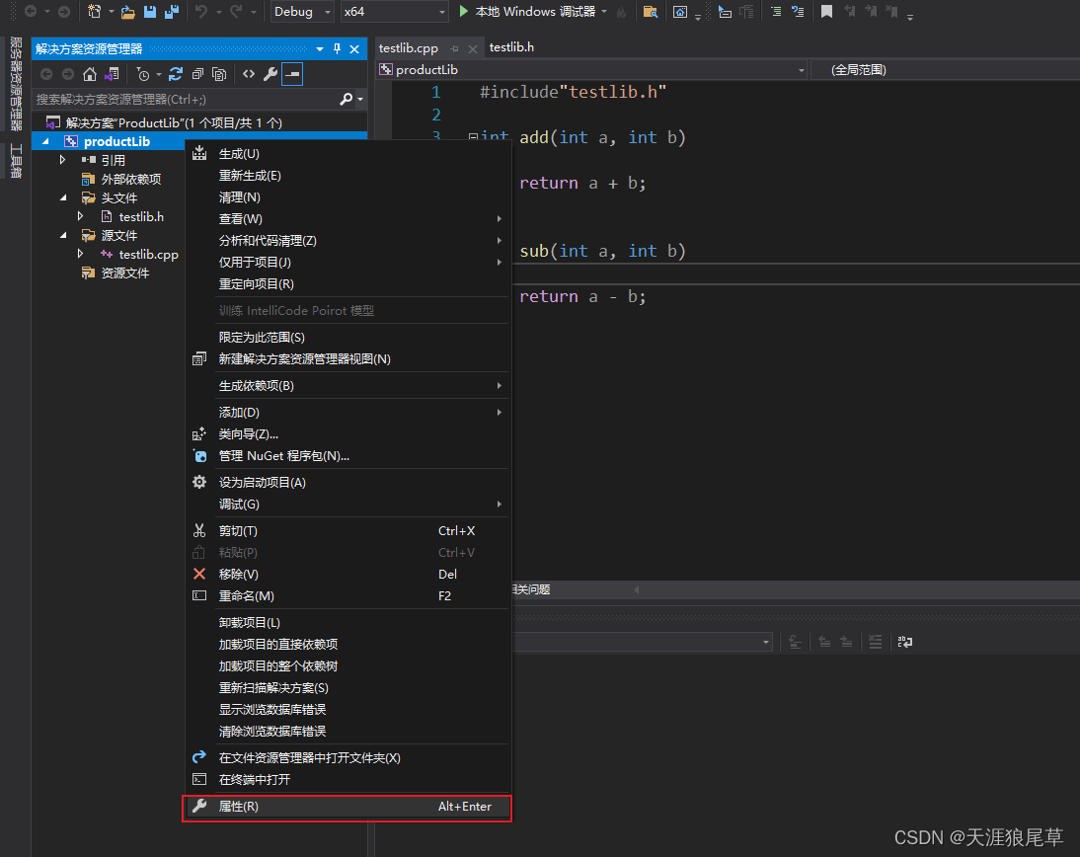Click the Collapse All icon in Solution Explorer

click(x=197, y=74)
